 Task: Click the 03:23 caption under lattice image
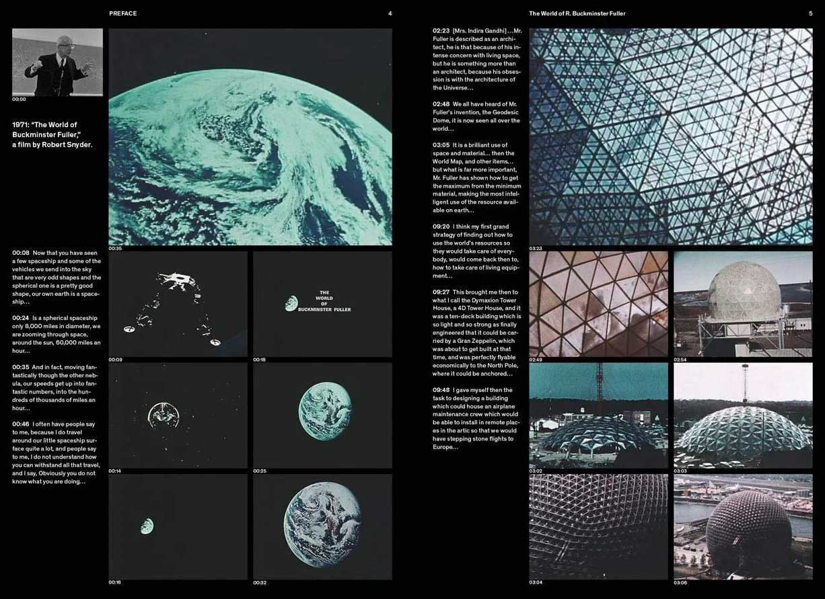(536, 248)
